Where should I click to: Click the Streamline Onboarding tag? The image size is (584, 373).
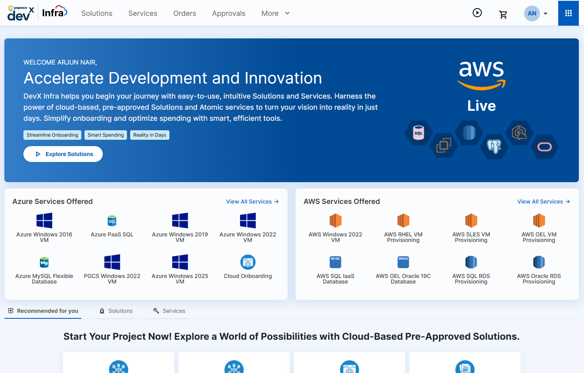click(52, 135)
